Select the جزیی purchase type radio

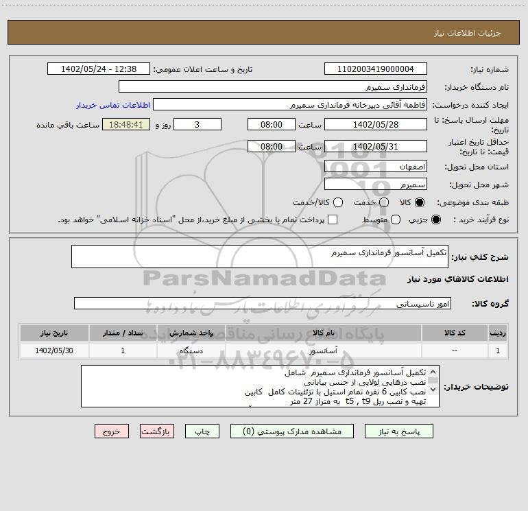pyautogui.click(x=435, y=219)
